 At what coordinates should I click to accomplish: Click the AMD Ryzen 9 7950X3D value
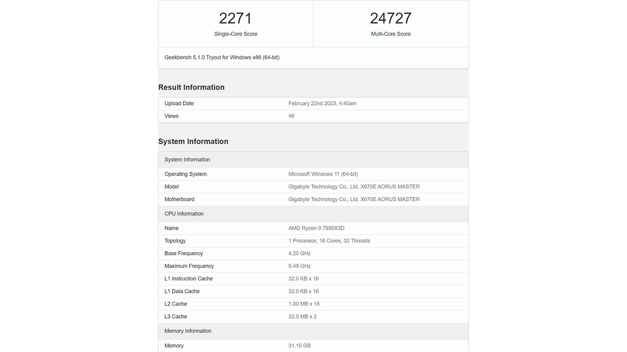316,228
